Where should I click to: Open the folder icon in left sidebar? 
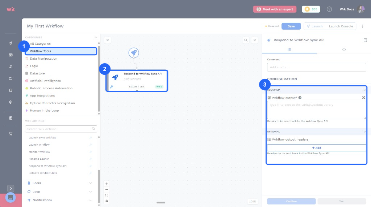(11, 79)
